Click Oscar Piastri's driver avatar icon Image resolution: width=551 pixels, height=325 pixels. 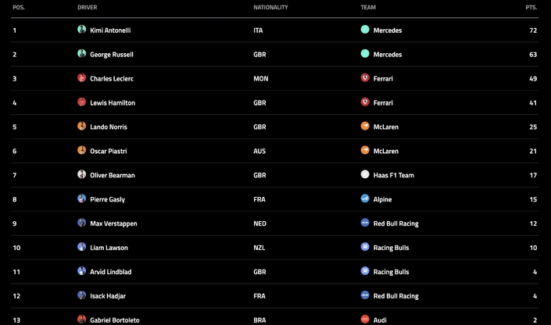click(x=82, y=151)
